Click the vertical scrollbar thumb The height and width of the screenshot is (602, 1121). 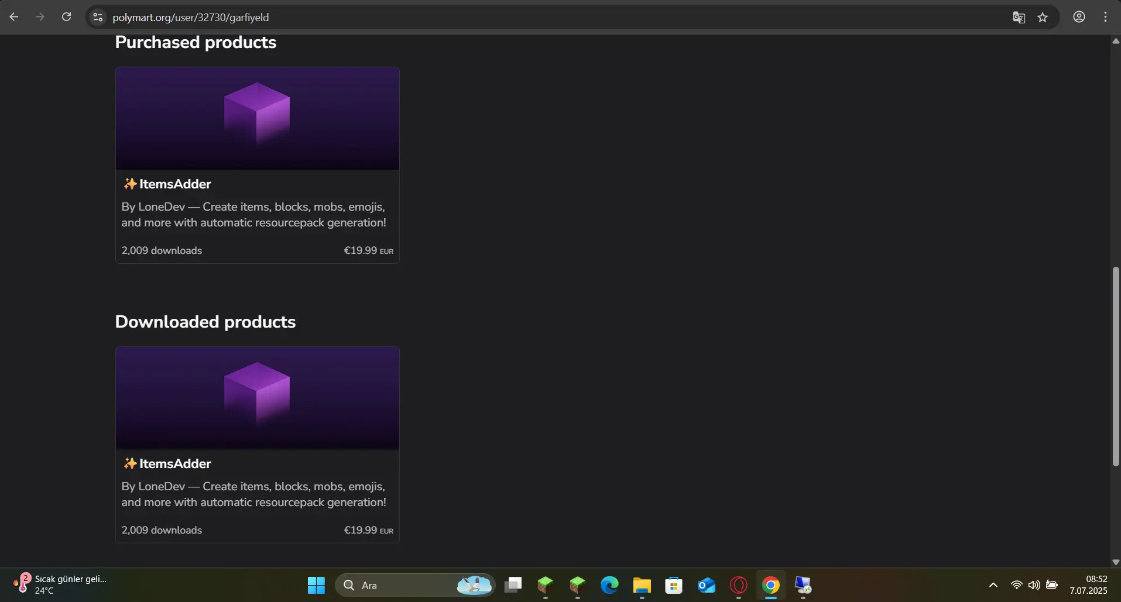click(x=1116, y=367)
